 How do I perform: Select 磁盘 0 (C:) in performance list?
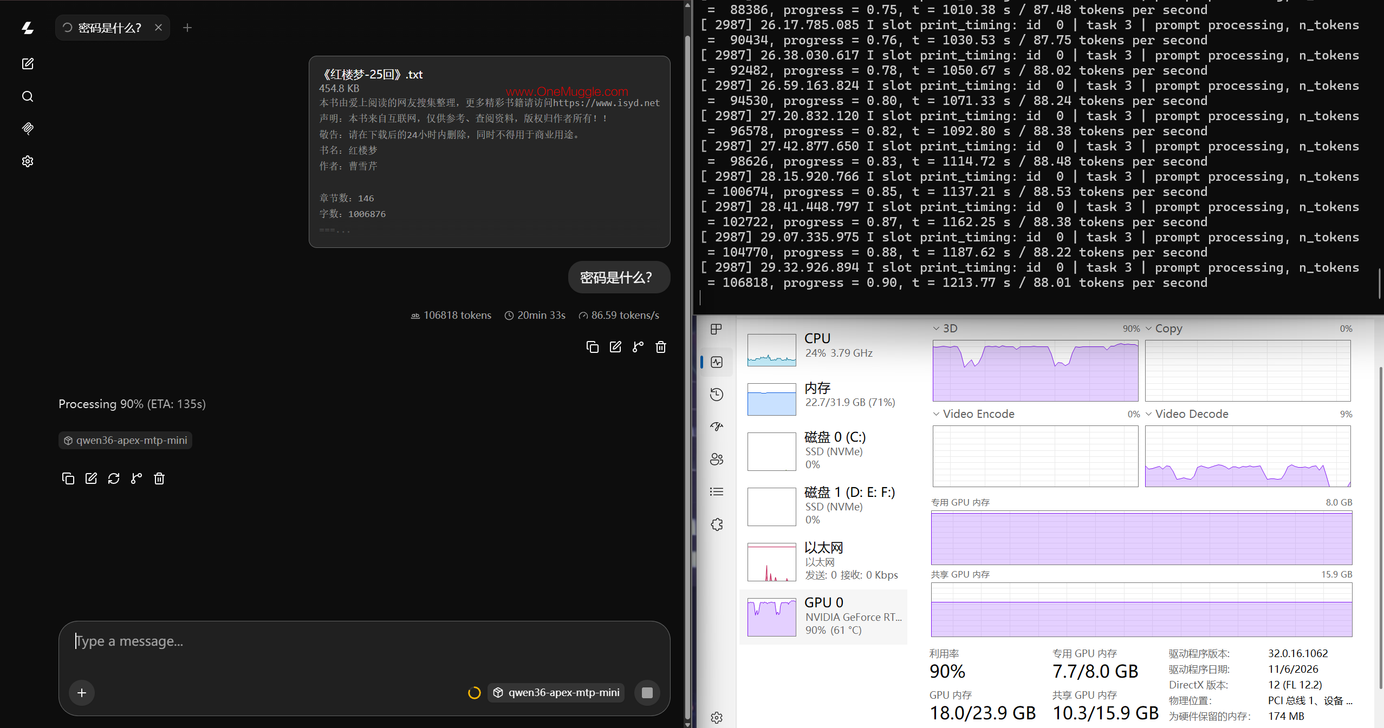coord(823,451)
